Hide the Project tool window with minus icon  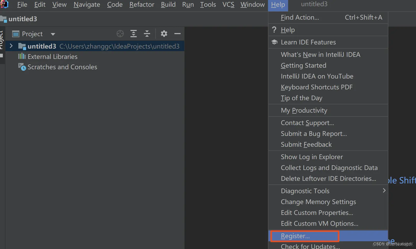pos(178,34)
